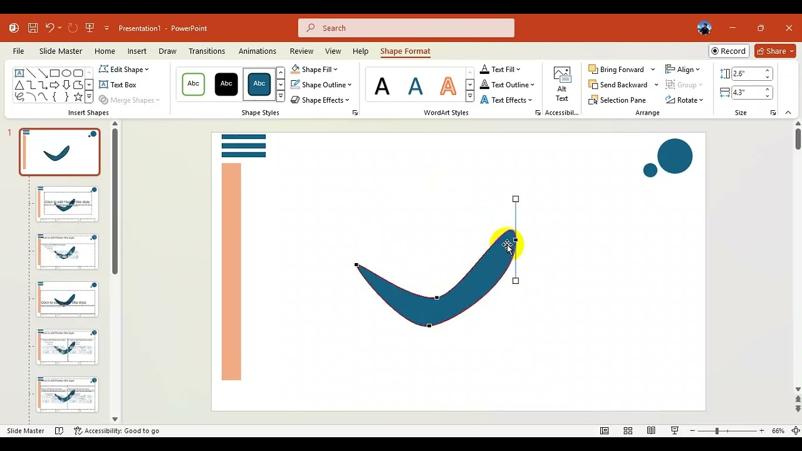Select the left brace shape
The image size is (802, 451).
55,97
